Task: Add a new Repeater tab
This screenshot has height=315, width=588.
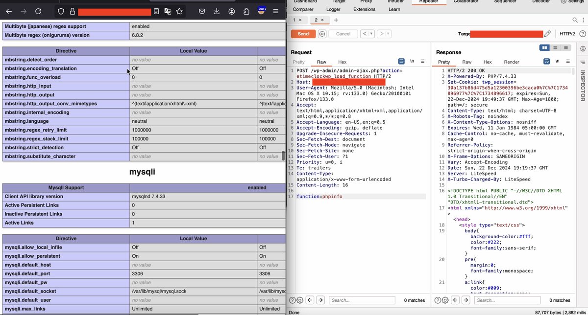Action: pyautogui.click(x=336, y=20)
